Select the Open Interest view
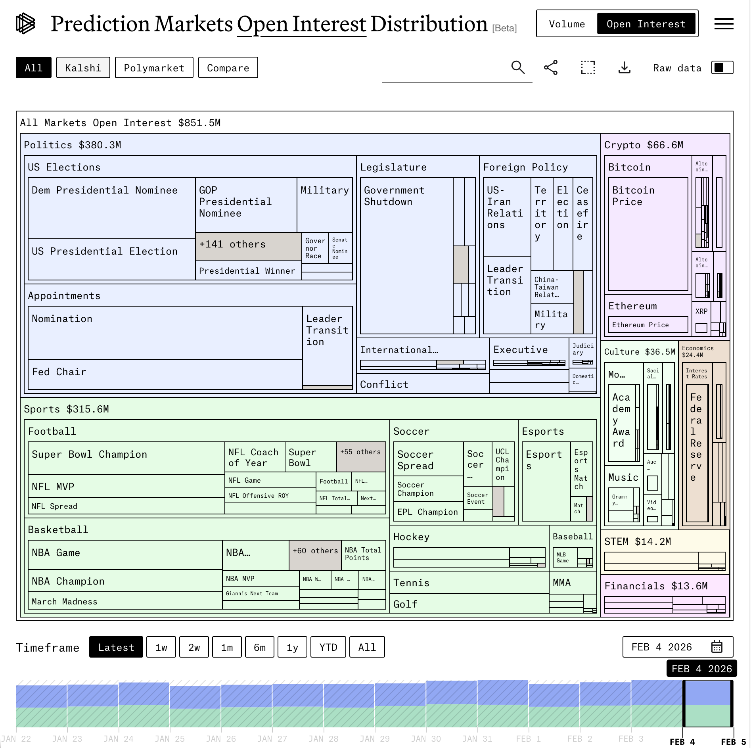Screen dimensions: 751x748 click(x=646, y=24)
